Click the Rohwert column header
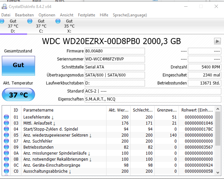224x179 pixels. (x=197, y=110)
